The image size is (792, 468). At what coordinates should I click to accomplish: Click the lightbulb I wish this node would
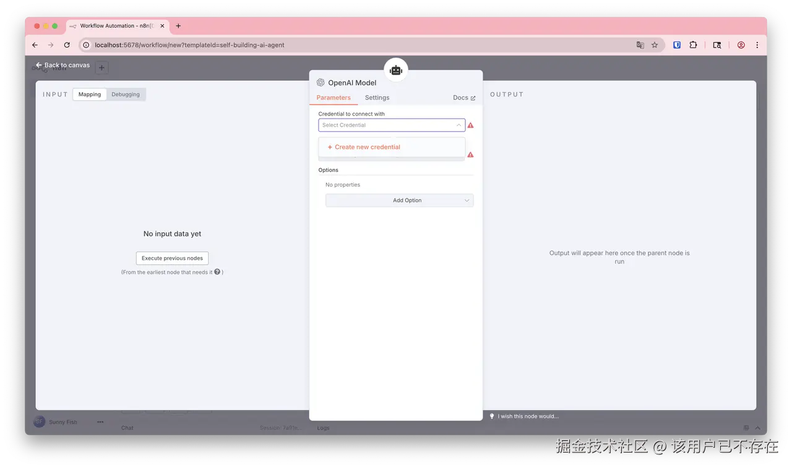click(493, 416)
